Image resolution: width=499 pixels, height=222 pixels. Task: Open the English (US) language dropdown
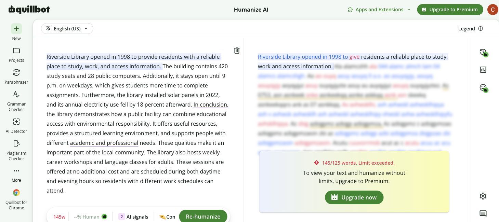(x=67, y=29)
